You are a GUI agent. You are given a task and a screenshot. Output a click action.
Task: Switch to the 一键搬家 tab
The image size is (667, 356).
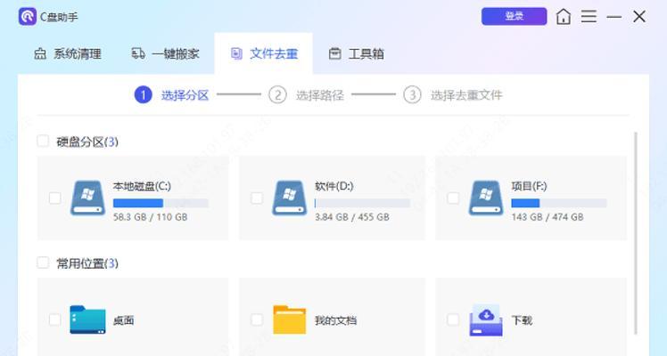pos(166,54)
